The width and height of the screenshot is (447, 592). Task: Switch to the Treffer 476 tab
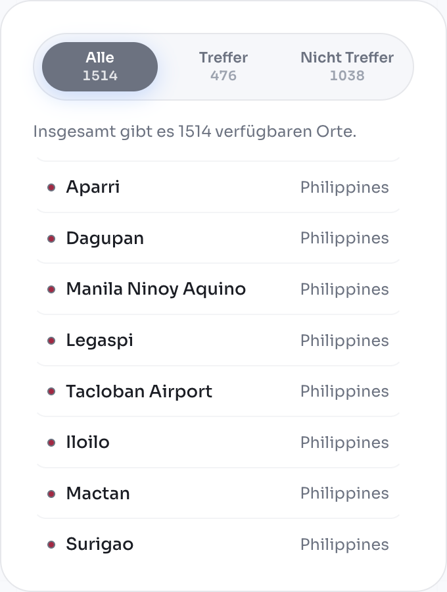(x=223, y=66)
